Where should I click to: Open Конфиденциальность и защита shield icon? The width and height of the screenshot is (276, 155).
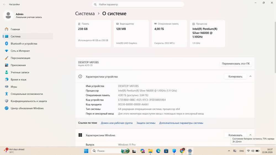tap(7, 101)
